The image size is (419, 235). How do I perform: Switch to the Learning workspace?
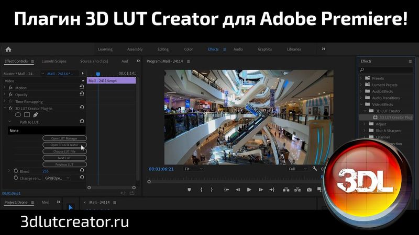[x=105, y=49]
